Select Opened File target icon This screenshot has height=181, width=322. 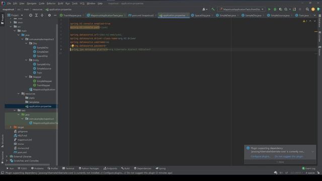pyautogui.click(x=31, y=15)
